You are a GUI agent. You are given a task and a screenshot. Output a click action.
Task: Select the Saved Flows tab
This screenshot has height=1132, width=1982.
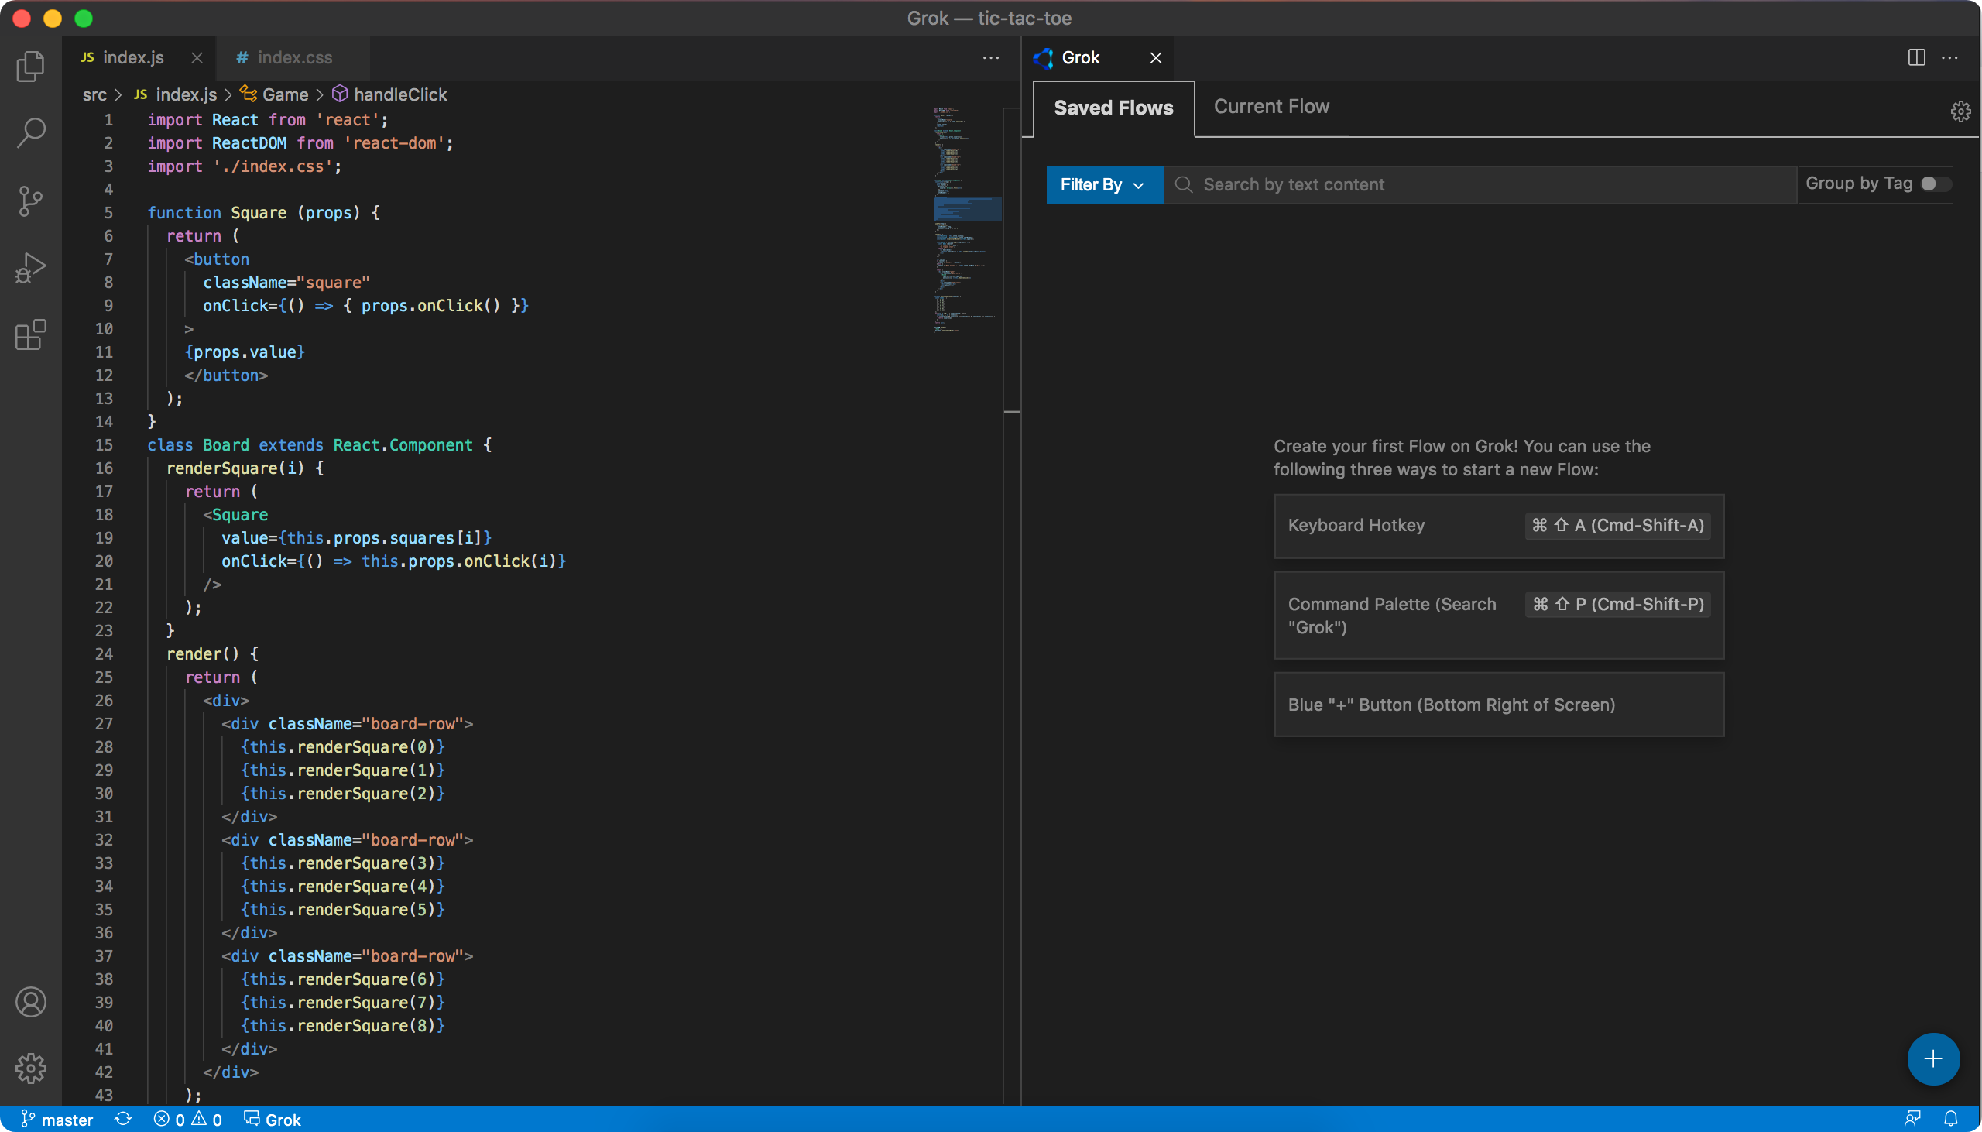(x=1113, y=108)
